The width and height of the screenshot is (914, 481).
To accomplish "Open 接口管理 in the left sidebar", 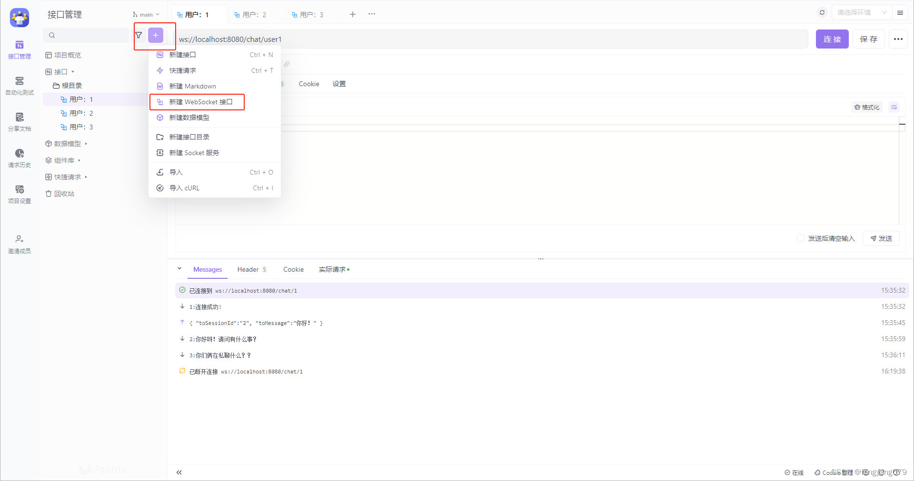I will click(x=20, y=50).
